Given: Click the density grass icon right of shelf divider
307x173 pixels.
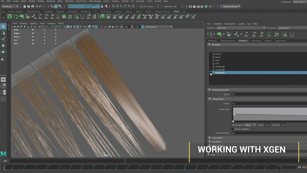Looking at the screenshot, I should coord(103,17).
